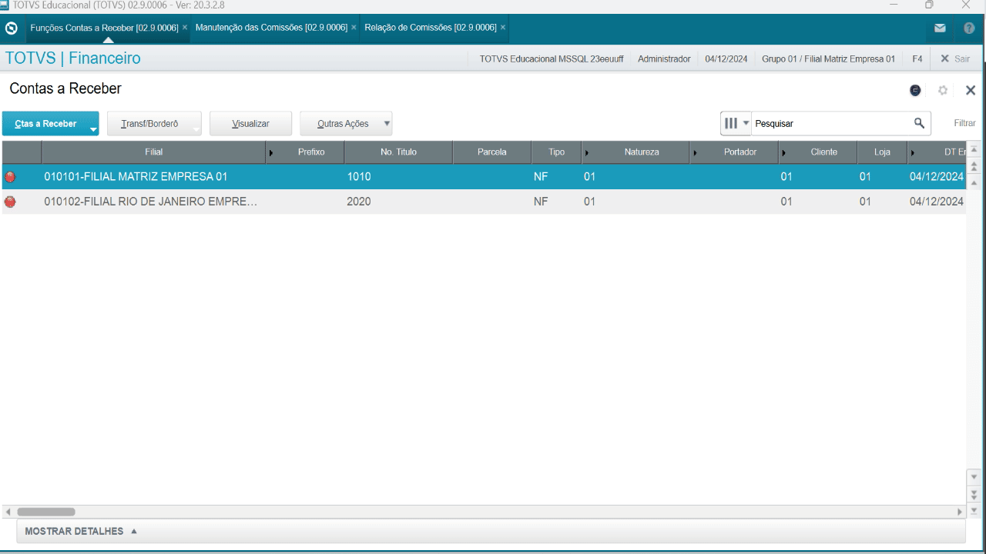986x554 pixels.
Task: Click the Parcela column header
Action: 492,152
